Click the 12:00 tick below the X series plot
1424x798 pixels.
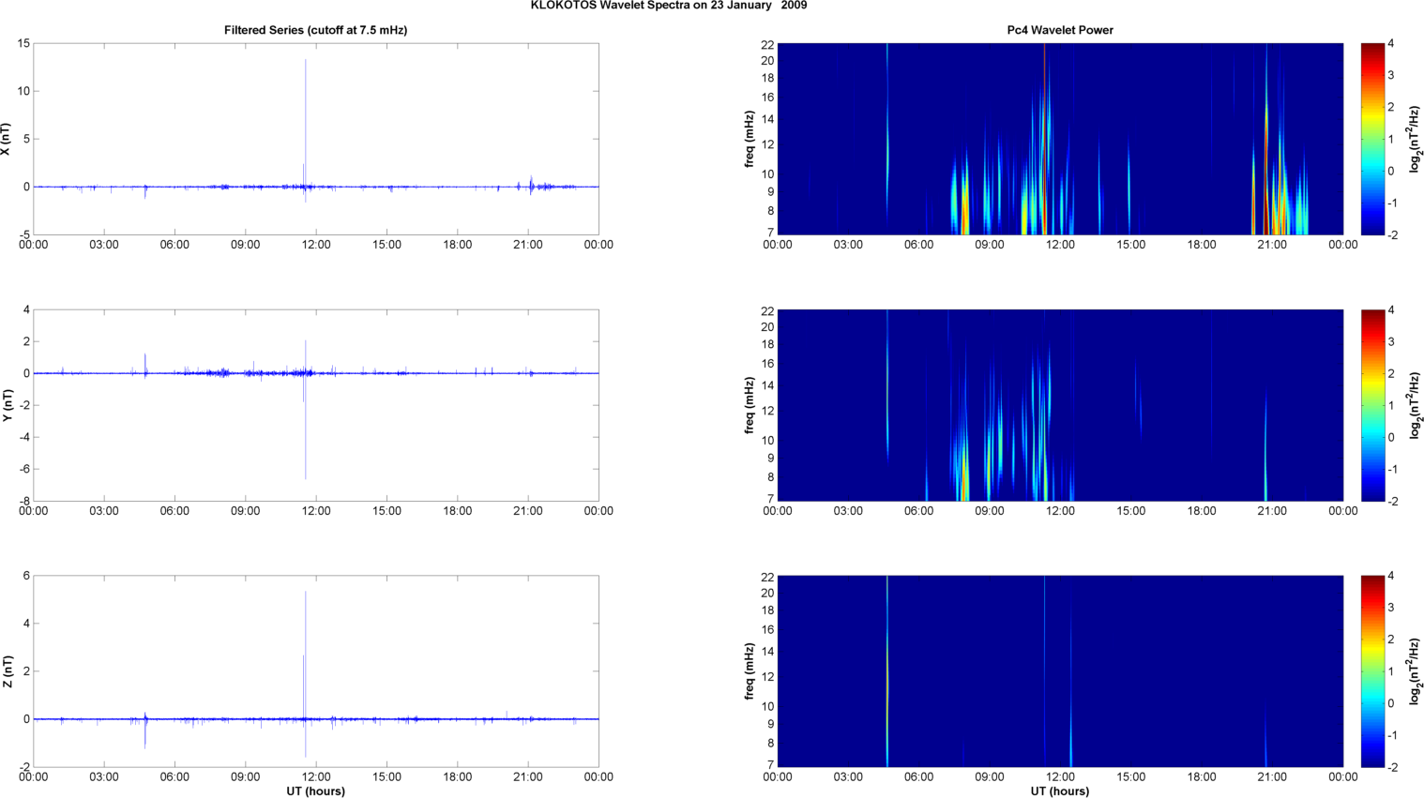pyautogui.click(x=316, y=245)
